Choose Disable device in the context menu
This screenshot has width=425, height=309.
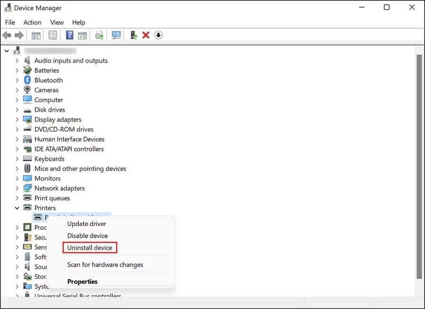tap(87, 235)
